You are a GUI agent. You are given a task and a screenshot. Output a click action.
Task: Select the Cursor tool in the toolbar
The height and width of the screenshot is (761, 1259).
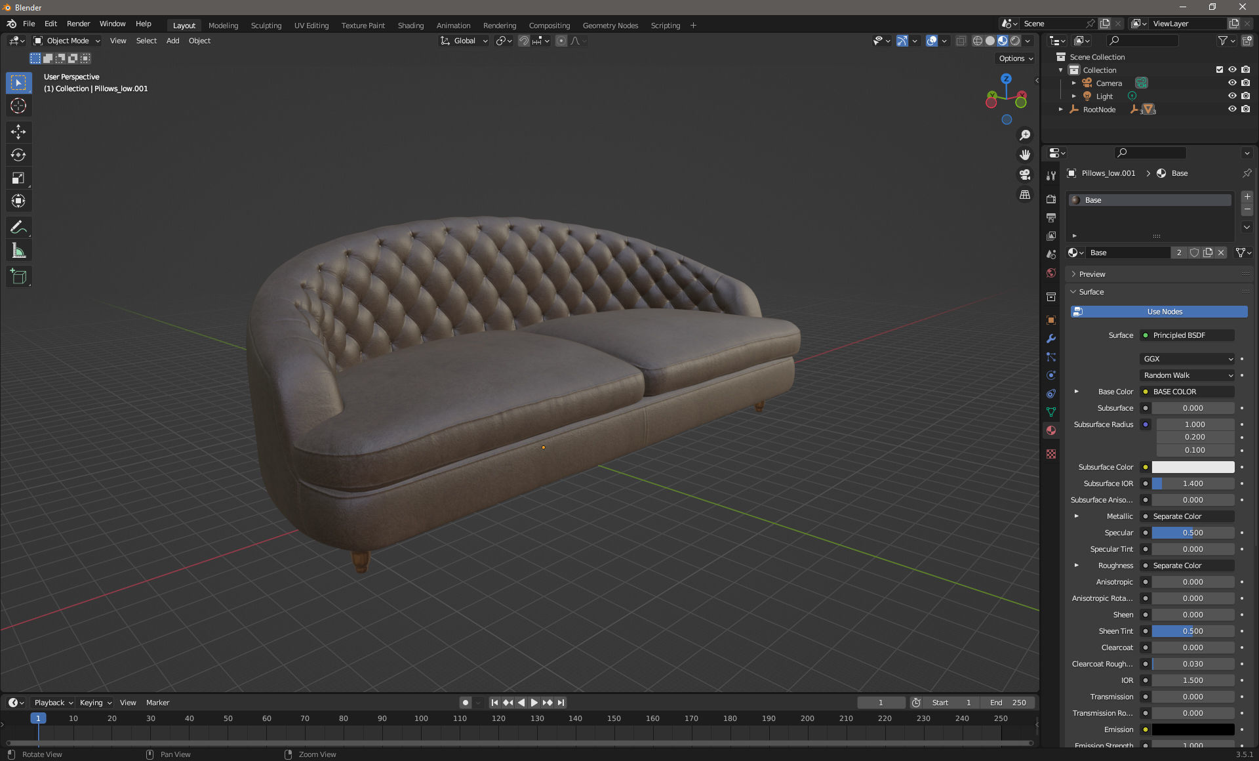click(x=18, y=106)
